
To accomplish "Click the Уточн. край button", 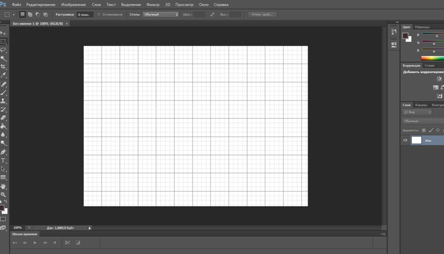I will [x=262, y=14].
